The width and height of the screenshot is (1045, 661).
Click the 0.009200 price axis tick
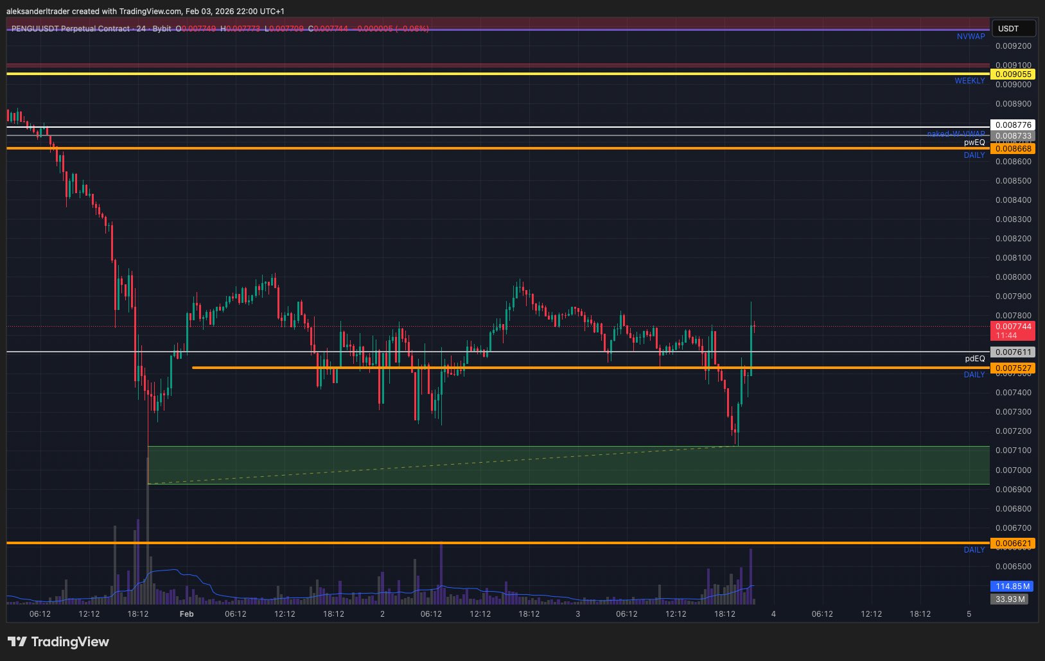pyautogui.click(x=1014, y=46)
